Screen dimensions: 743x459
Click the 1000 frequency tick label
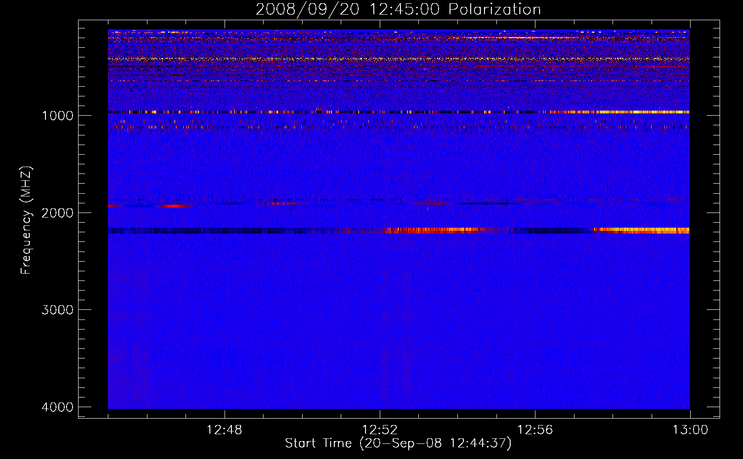point(57,115)
